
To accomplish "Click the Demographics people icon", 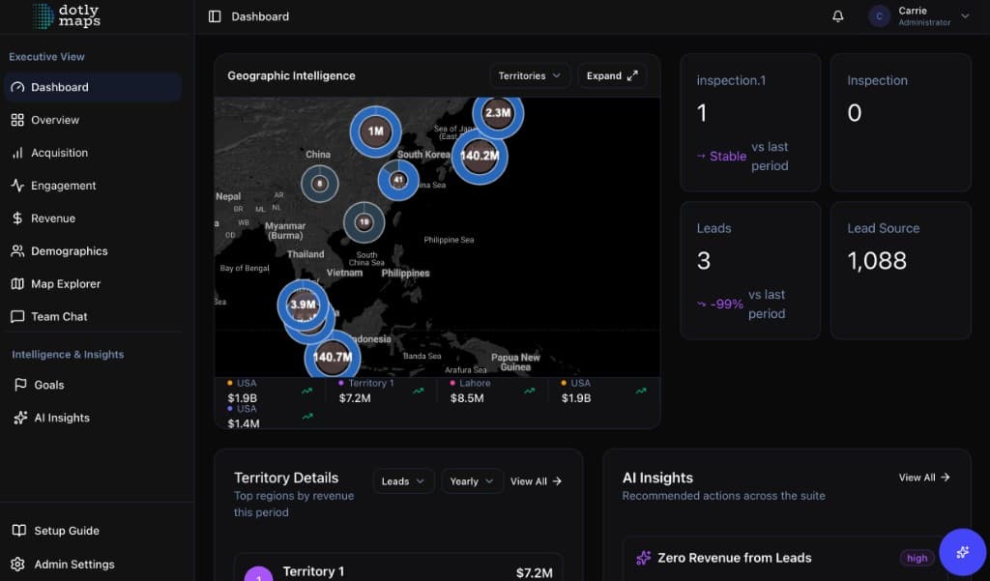I will [x=17, y=251].
